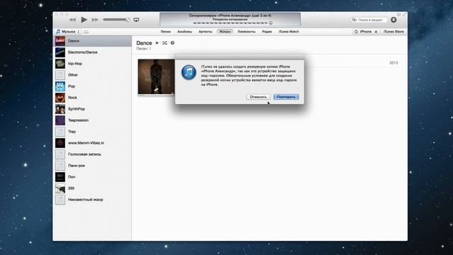This screenshot has height=255, width=453.
Task: Open the iTunes Match tab
Action: (x=289, y=31)
